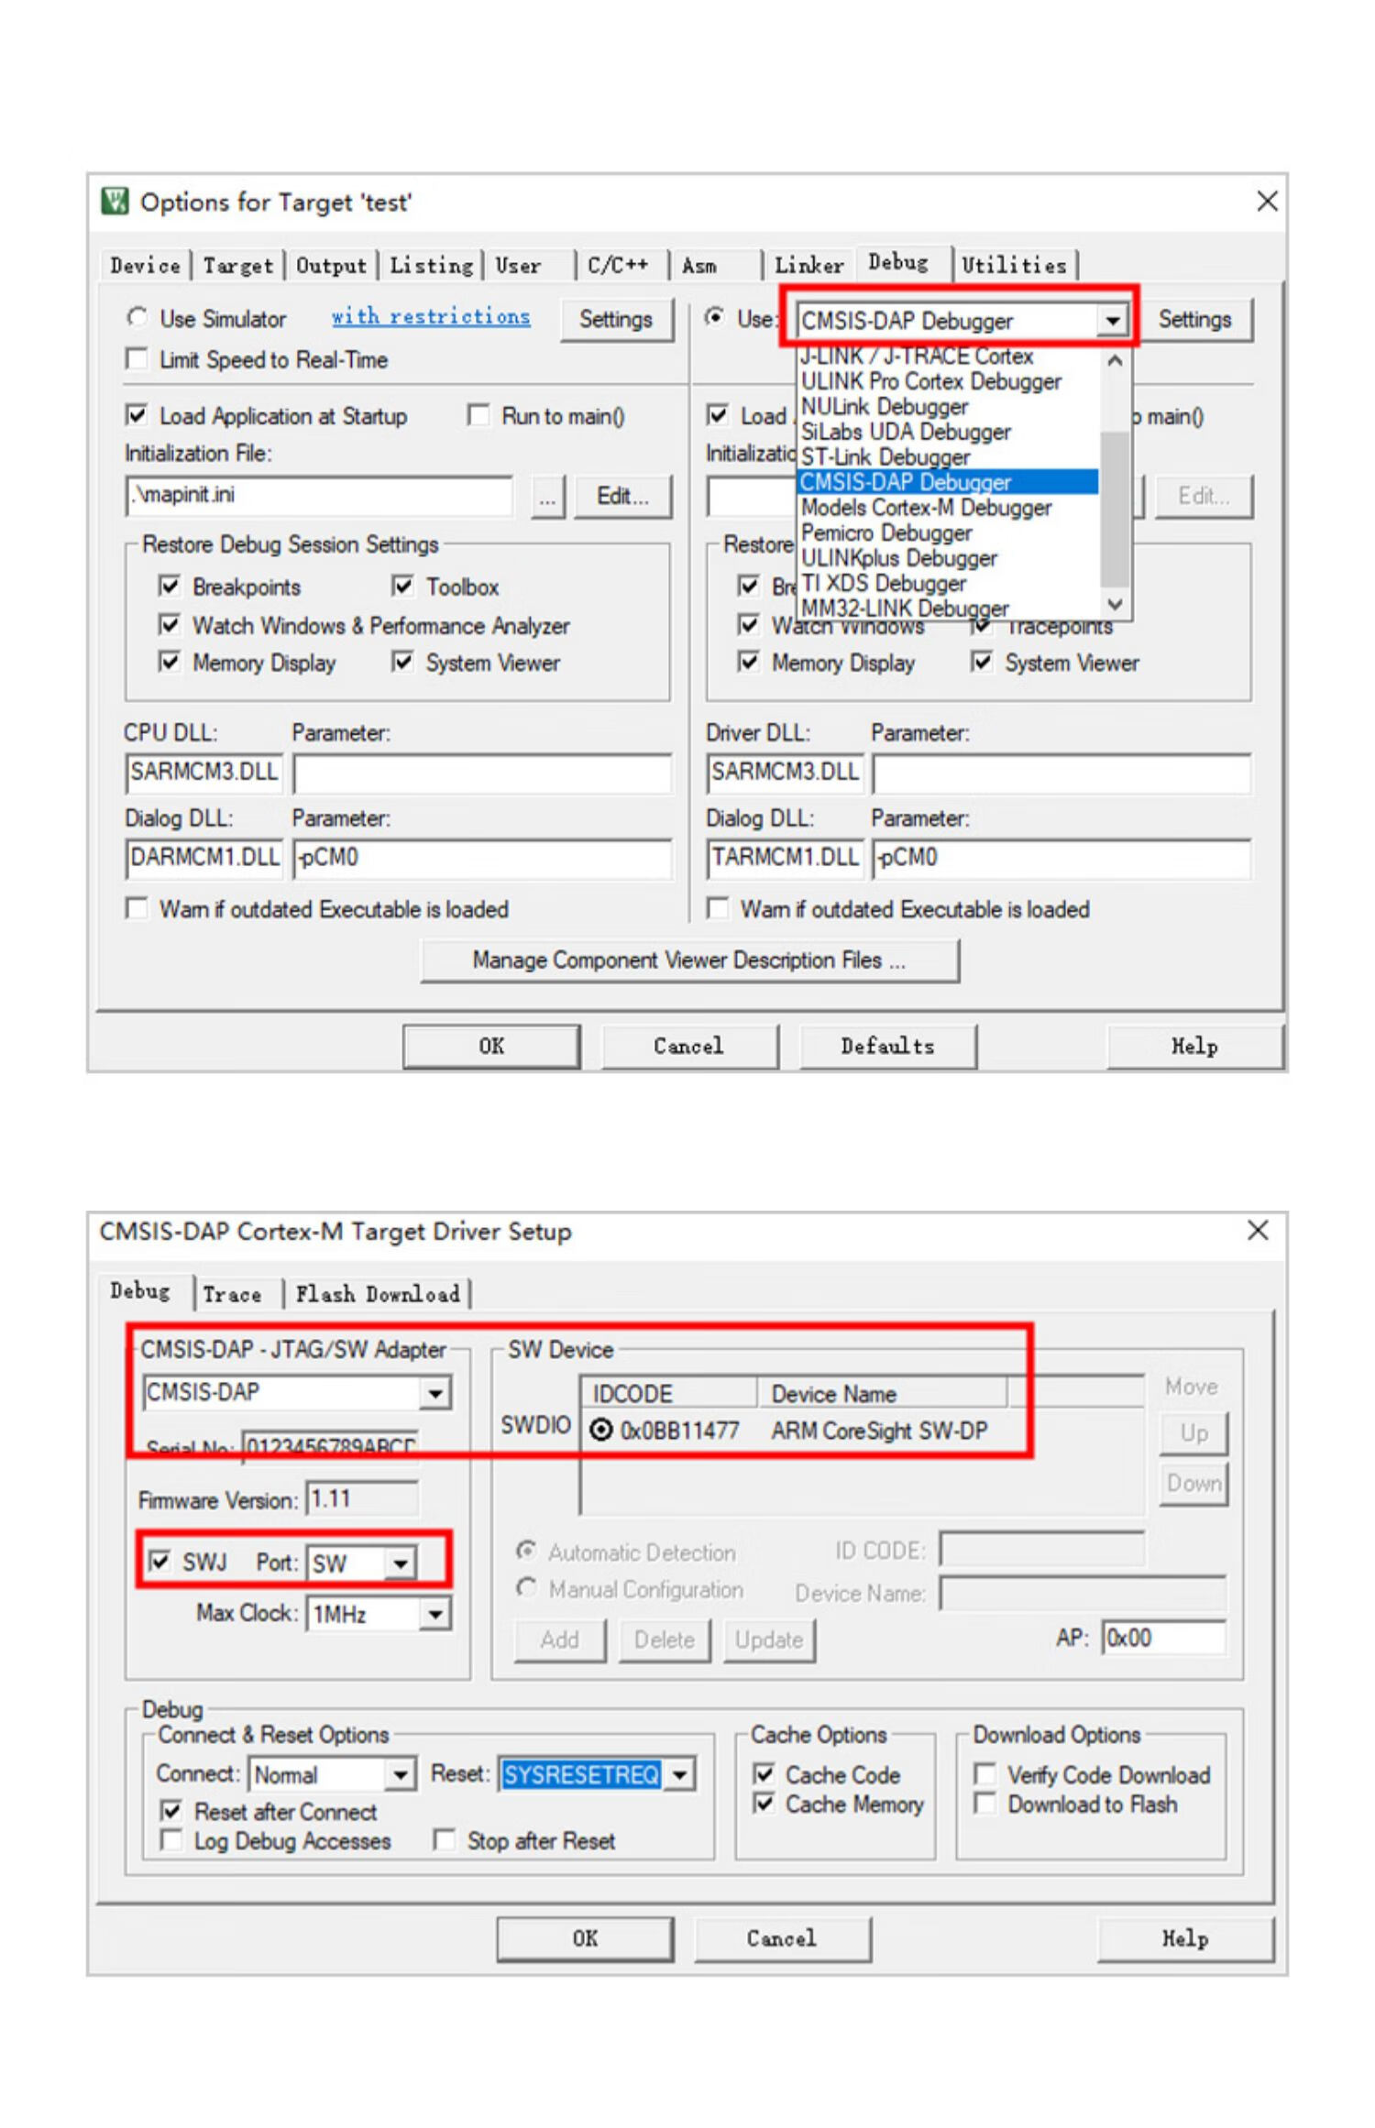Choose ULINK Pro Cortex Debugger from list

948,380
